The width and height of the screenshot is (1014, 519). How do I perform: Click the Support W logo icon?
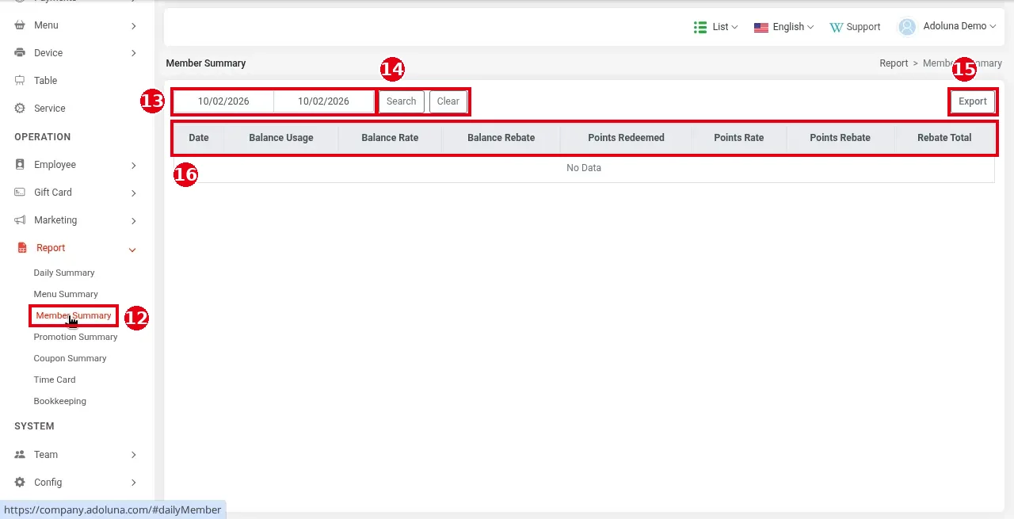(x=837, y=27)
